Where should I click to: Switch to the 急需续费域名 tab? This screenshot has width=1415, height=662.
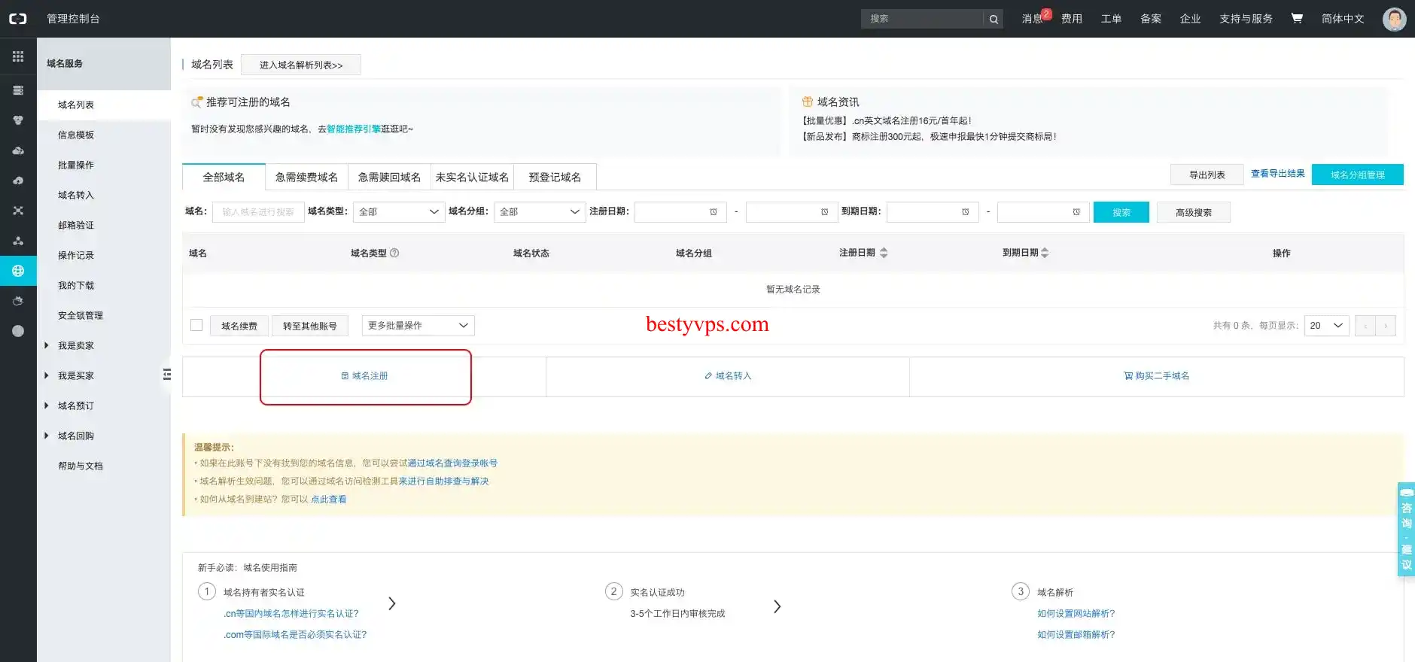pyautogui.click(x=306, y=177)
